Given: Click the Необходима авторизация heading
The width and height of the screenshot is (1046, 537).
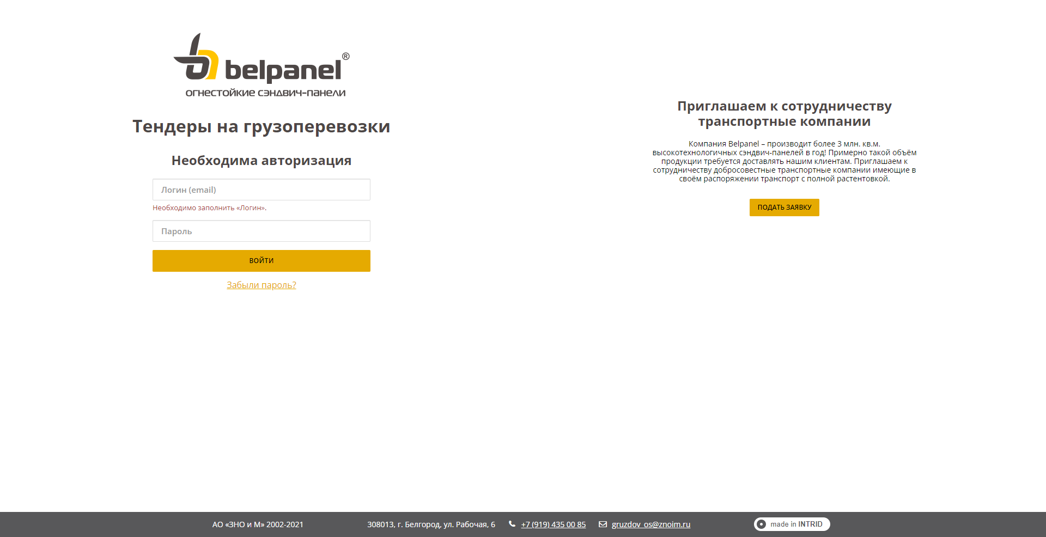Looking at the screenshot, I should 261,161.
